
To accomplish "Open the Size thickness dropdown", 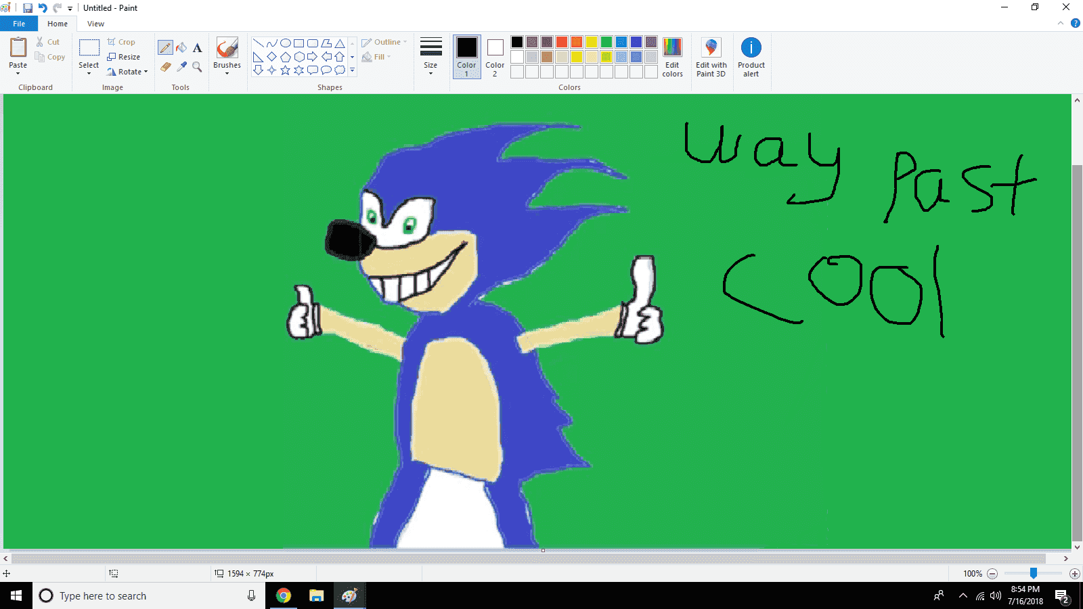I will [430, 57].
